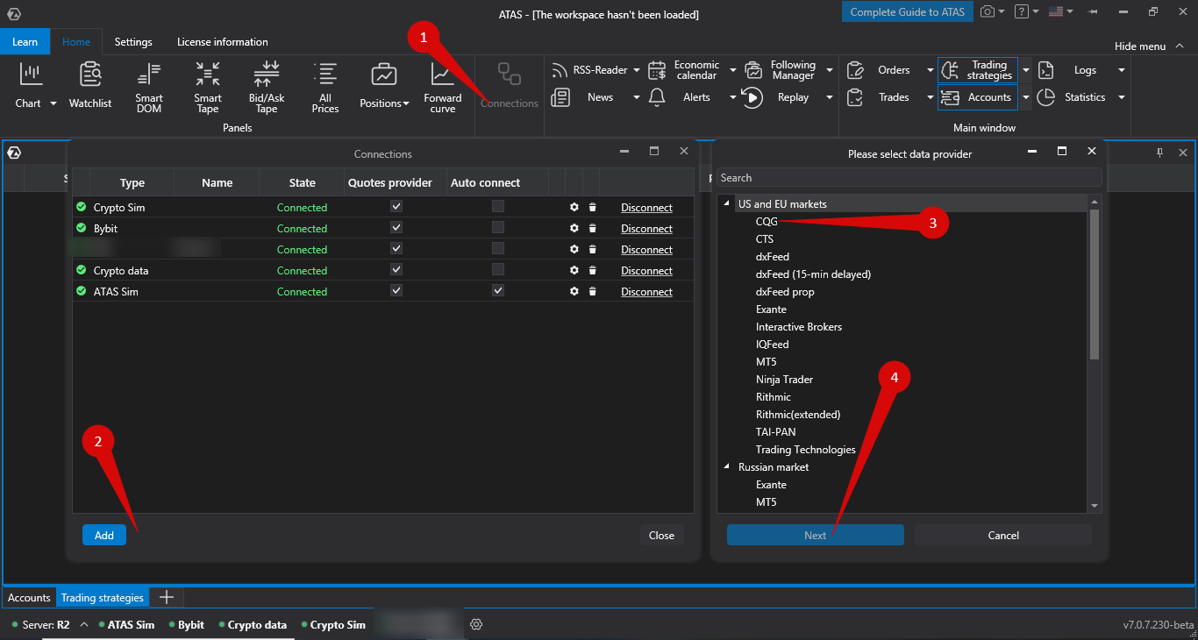Image resolution: width=1198 pixels, height=640 pixels.
Task: Add a new tab with plus button
Action: 166,598
